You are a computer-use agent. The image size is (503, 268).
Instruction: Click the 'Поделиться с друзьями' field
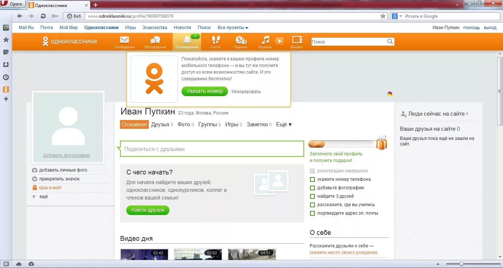point(212,149)
